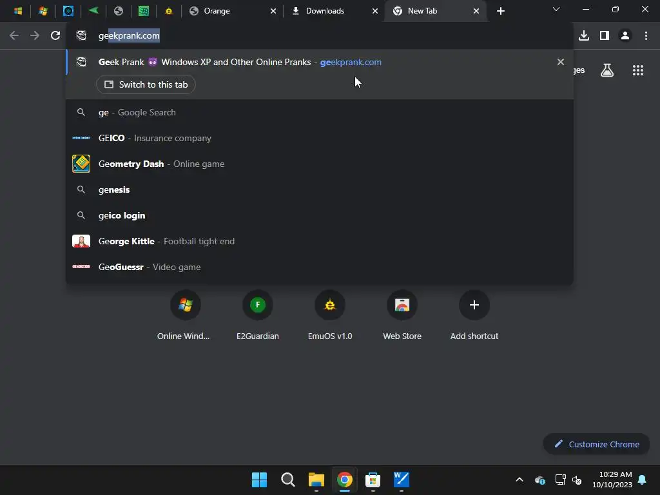Open the Search Labs flask icon
660x495 pixels.
click(x=607, y=70)
